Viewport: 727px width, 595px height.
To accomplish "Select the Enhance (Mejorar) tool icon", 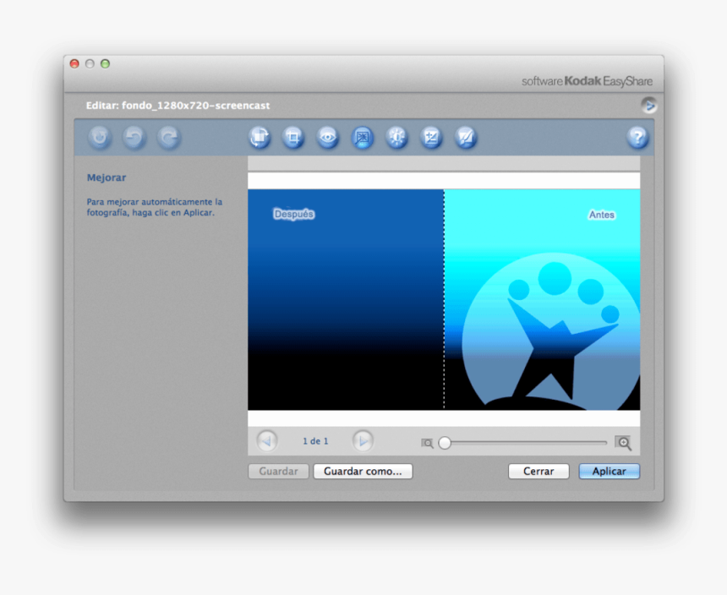I will [x=363, y=138].
